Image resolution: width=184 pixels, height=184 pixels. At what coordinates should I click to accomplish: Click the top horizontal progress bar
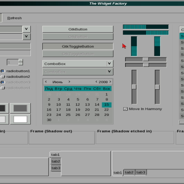[146, 27]
